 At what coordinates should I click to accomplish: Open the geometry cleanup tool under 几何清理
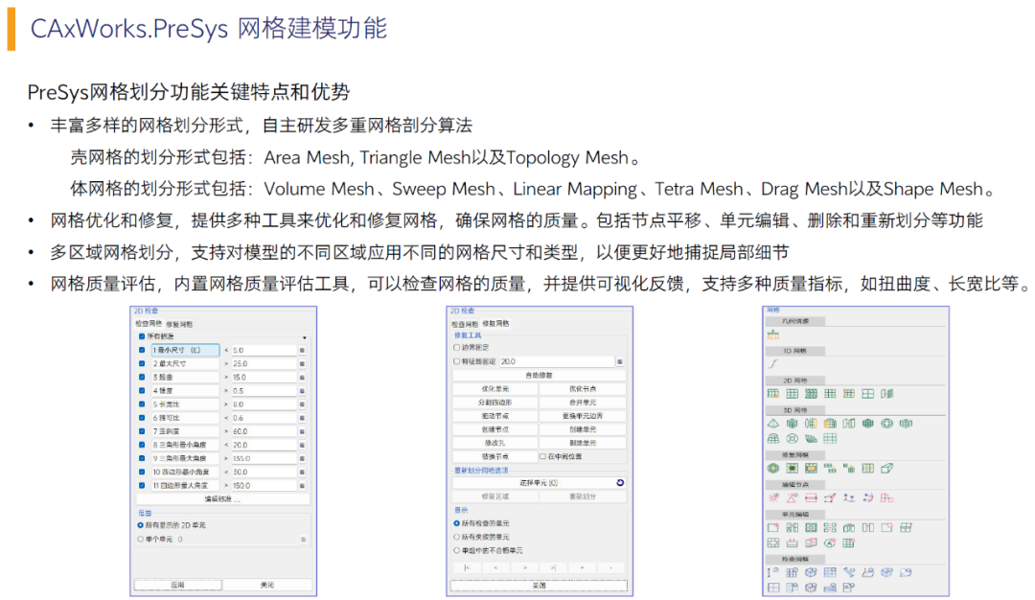tap(773, 335)
